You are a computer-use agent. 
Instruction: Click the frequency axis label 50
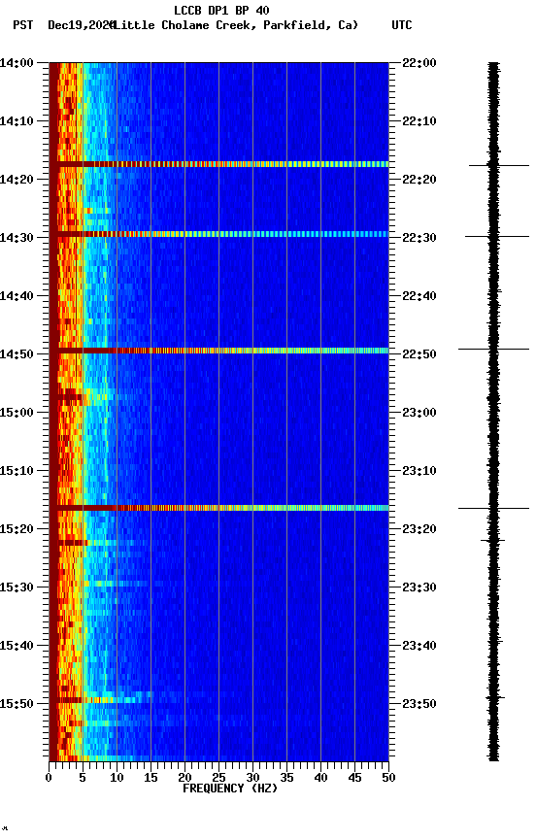388,778
